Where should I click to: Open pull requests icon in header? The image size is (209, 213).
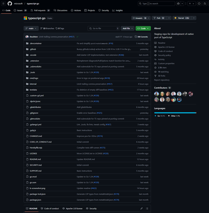pyautogui.click(x=205, y=3)
